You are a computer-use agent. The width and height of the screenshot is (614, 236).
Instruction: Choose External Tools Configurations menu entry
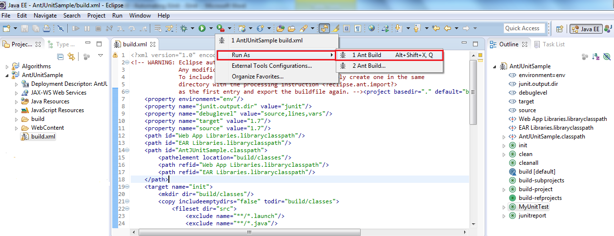pos(271,66)
